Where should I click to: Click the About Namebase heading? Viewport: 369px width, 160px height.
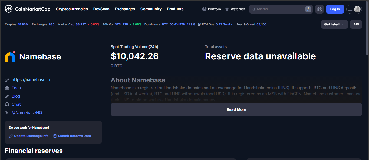pos(138,80)
